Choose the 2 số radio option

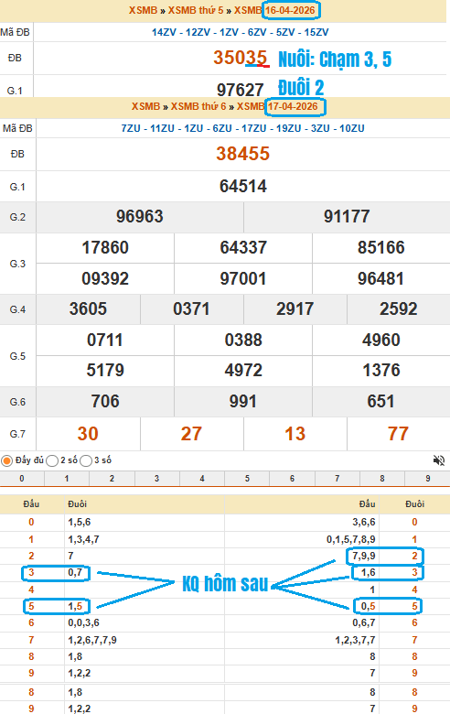click(52, 460)
